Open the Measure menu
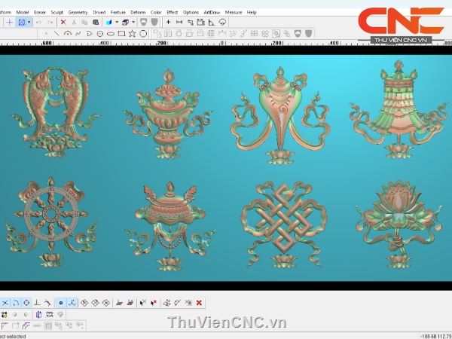 click(x=234, y=12)
